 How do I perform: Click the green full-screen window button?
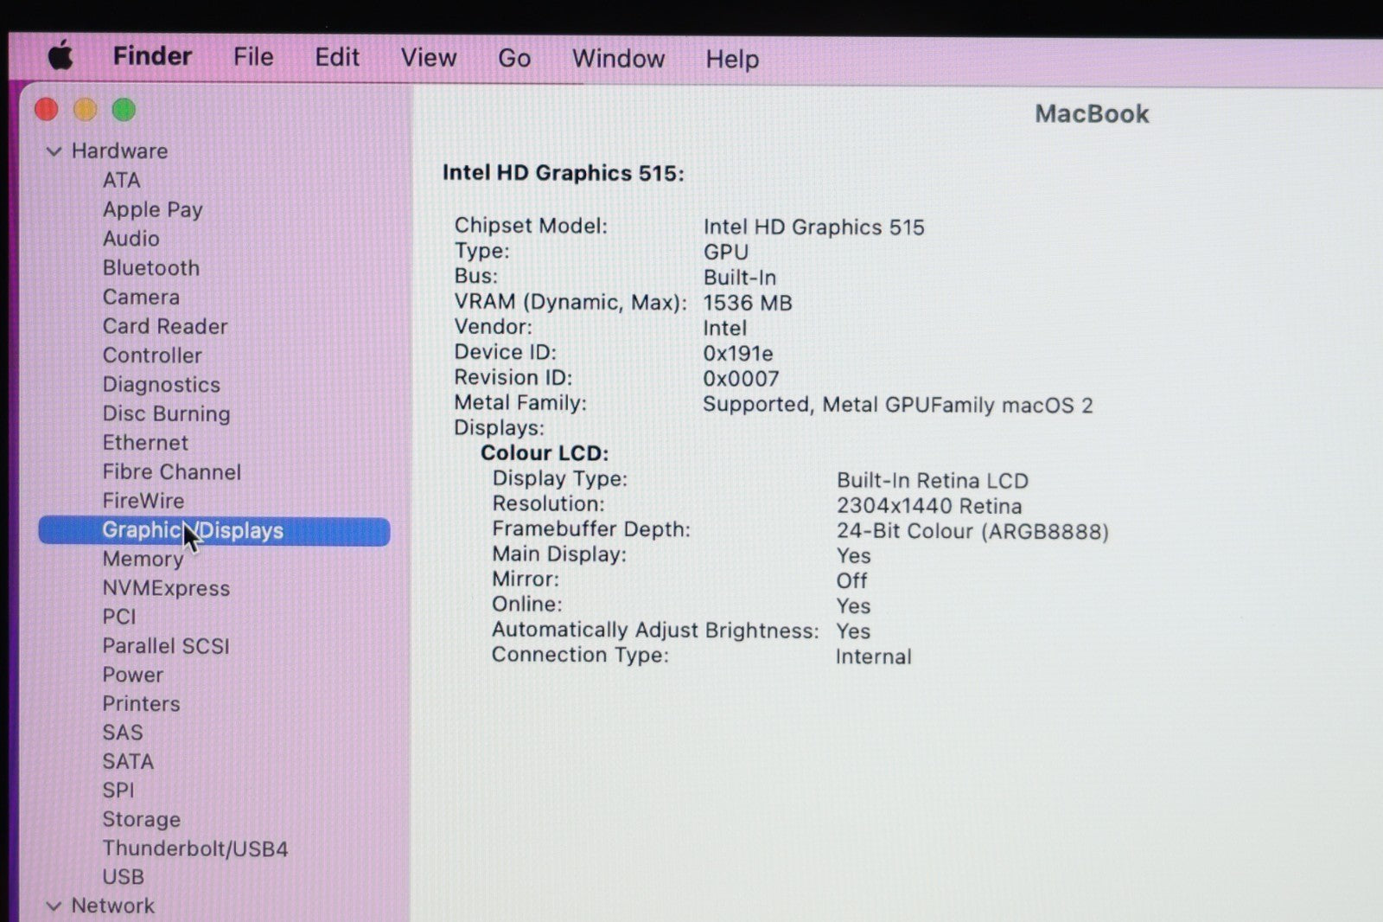124,110
